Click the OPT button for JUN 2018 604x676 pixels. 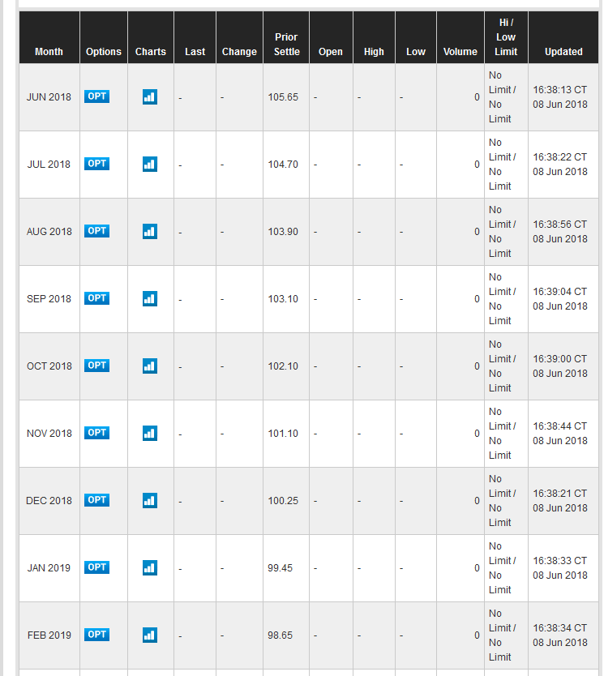96,96
